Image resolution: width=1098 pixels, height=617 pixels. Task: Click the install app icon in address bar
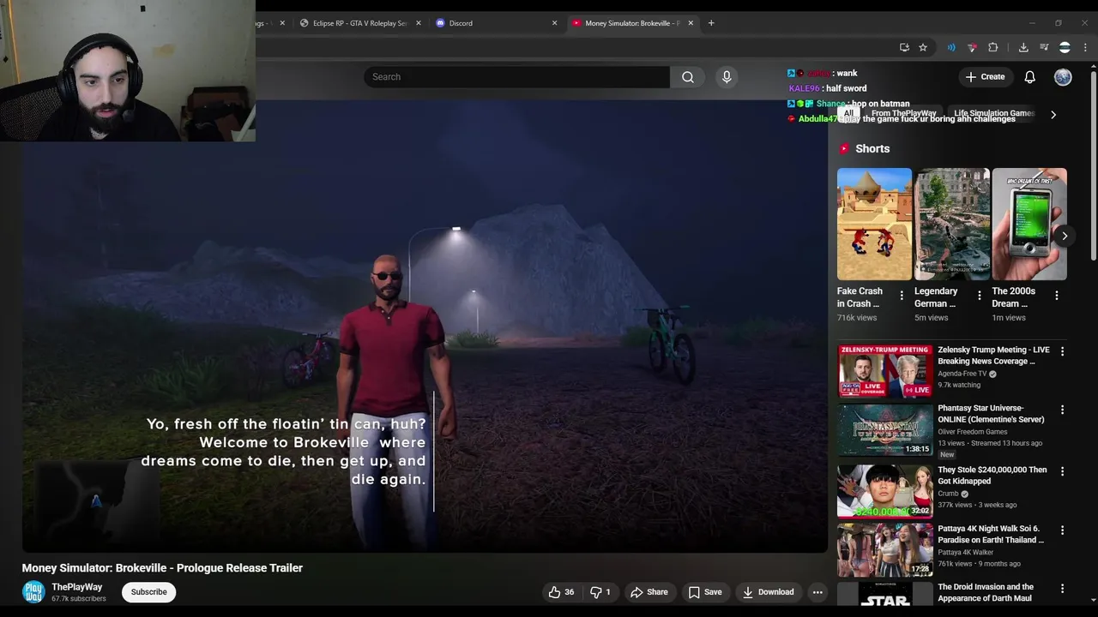pos(904,47)
